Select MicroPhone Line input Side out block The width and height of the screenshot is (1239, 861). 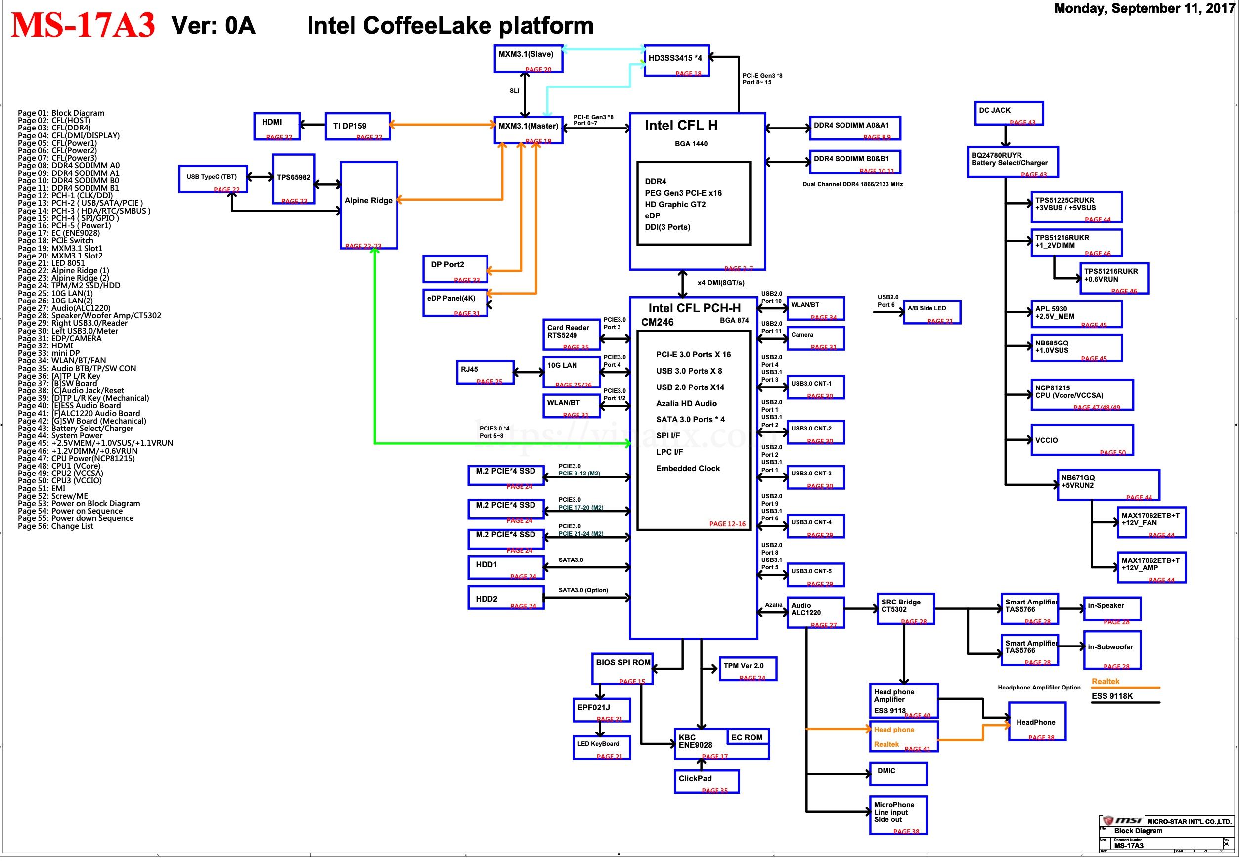pos(898,815)
